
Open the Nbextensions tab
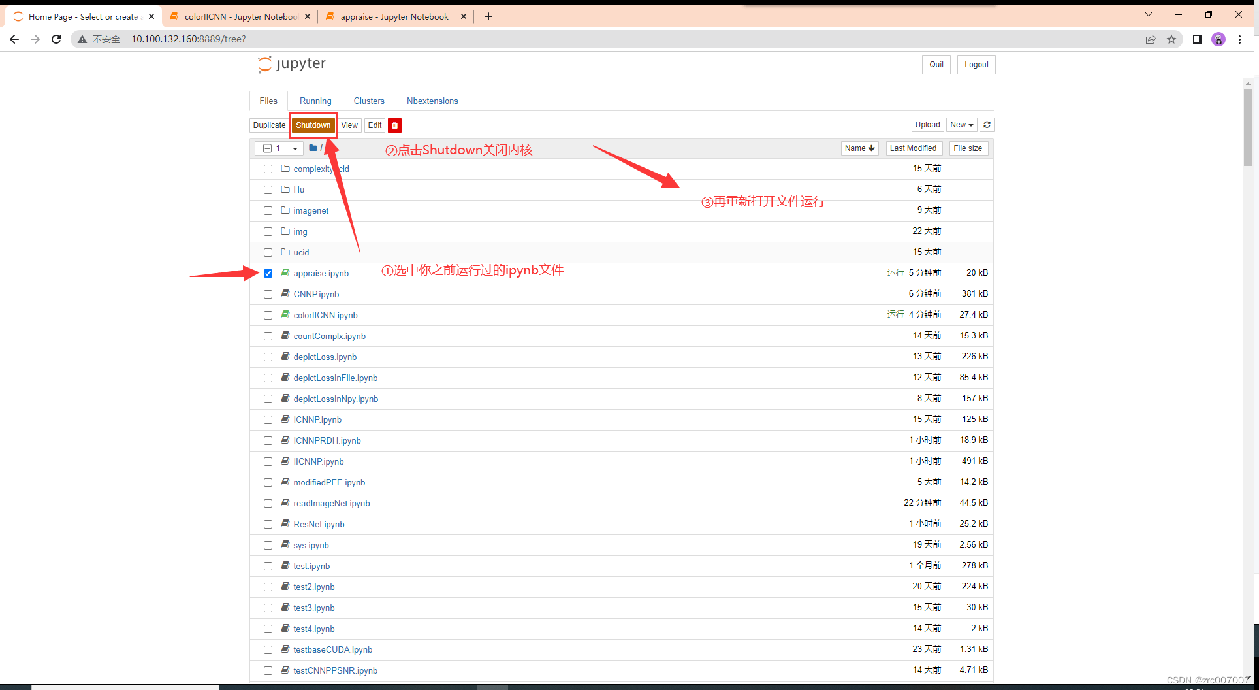point(432,101)
